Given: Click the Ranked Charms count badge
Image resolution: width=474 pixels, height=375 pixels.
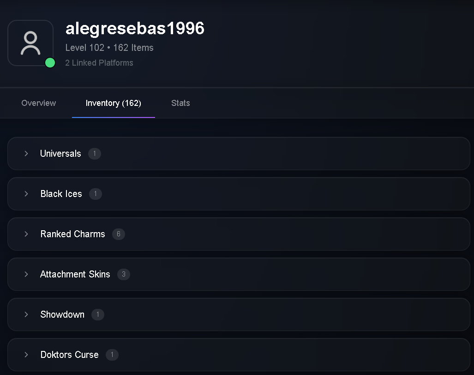Looking at the screenshot, I should (x=119, y=234).
